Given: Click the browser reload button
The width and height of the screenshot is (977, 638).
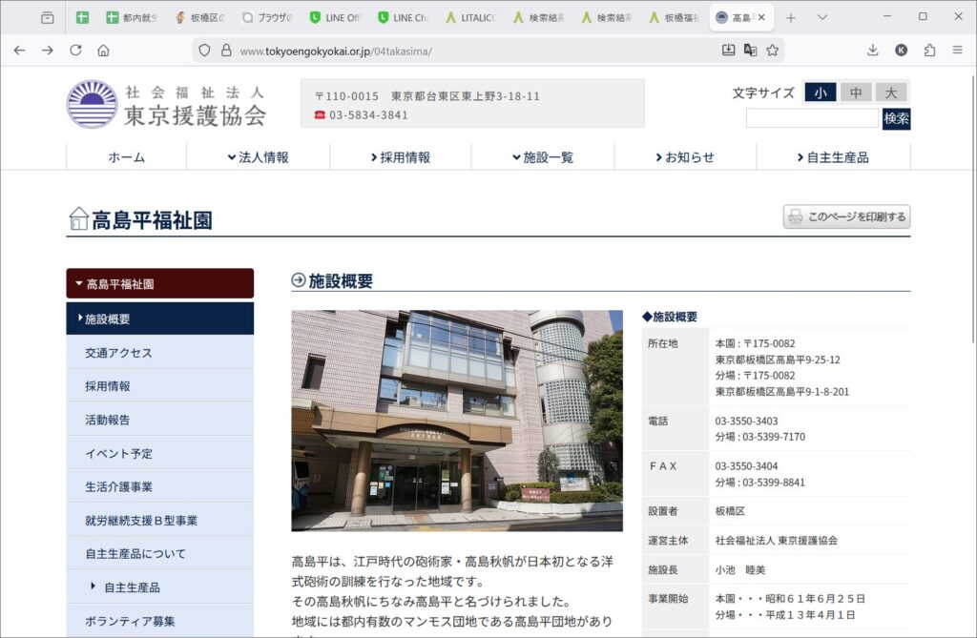Looking at the screenshot, I should pos(75,51).
